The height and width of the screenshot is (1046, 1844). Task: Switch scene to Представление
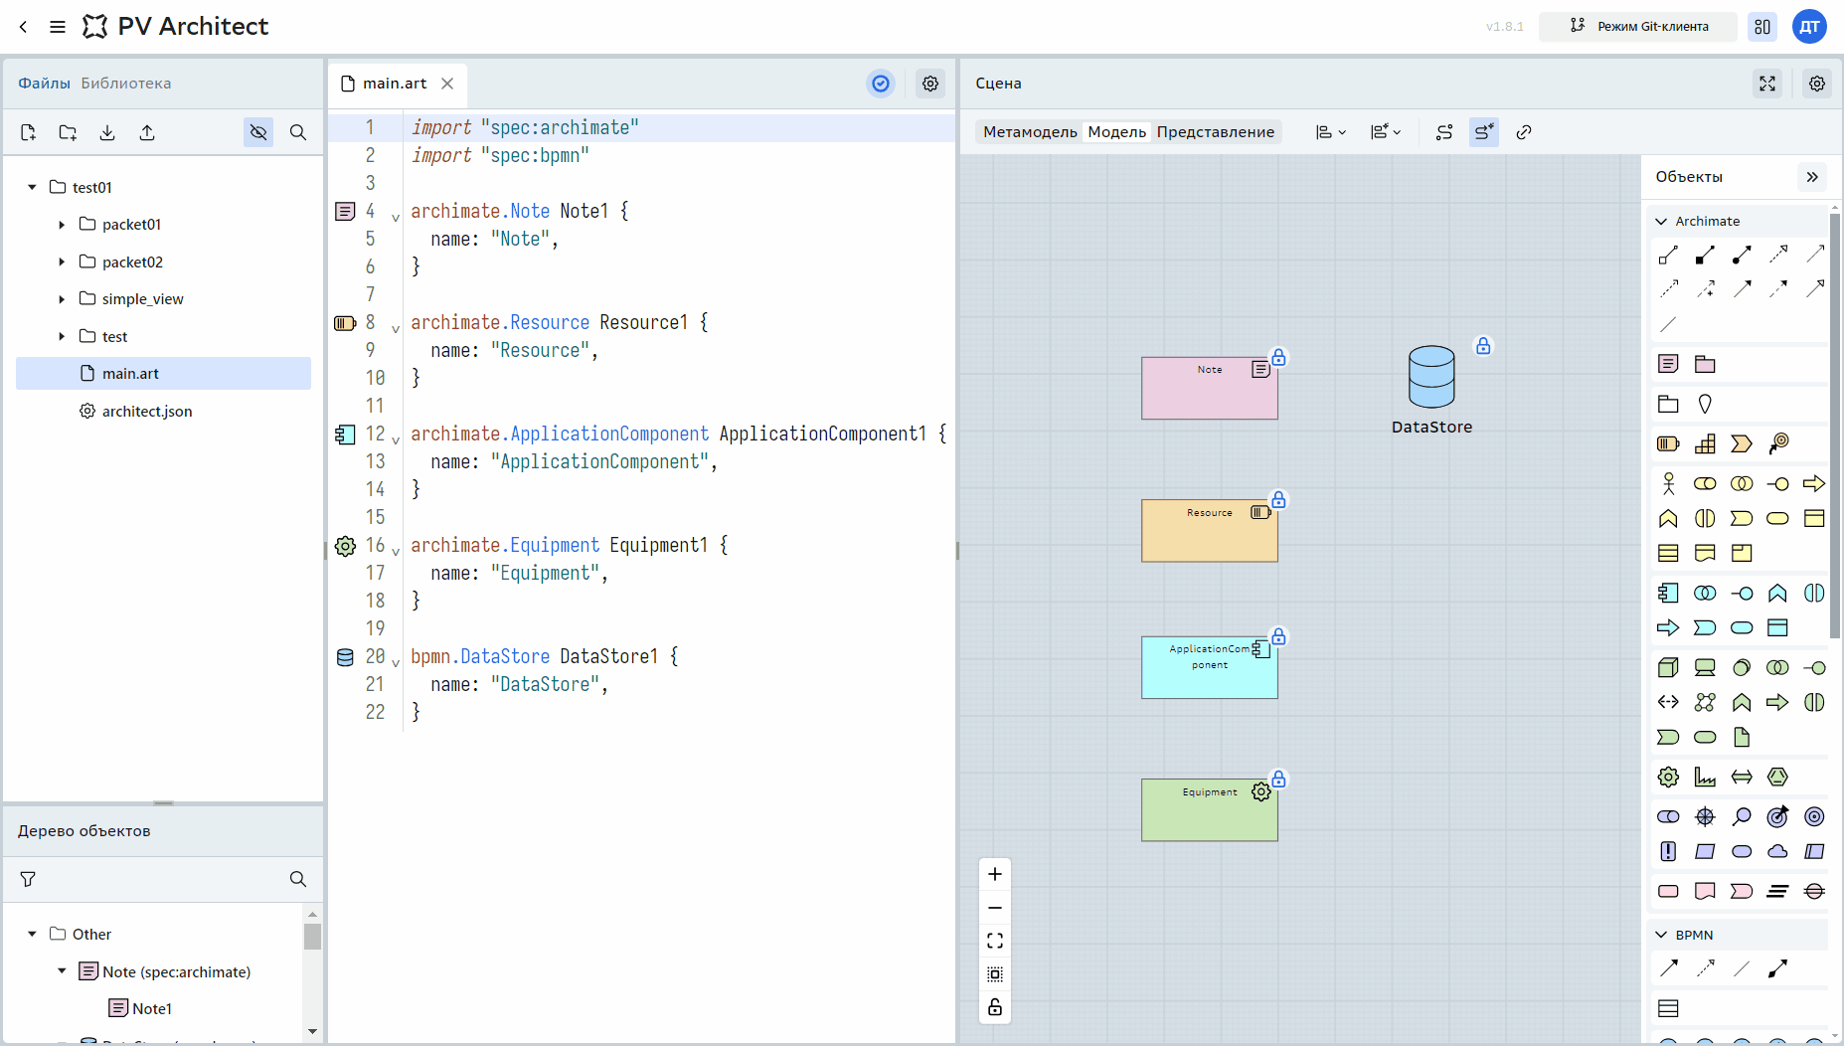point(1215,132)
